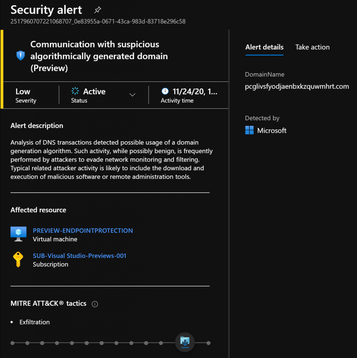Open SUB-Visual Studio-Previews-001 subscription link

(x=79, y=256)
